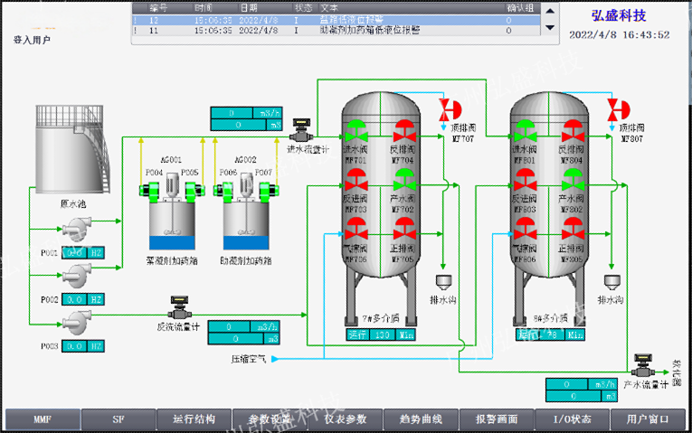692x433 pixels.
Task: Select the red MF703 backwash inlet valve
Action: tap(356, 180)
